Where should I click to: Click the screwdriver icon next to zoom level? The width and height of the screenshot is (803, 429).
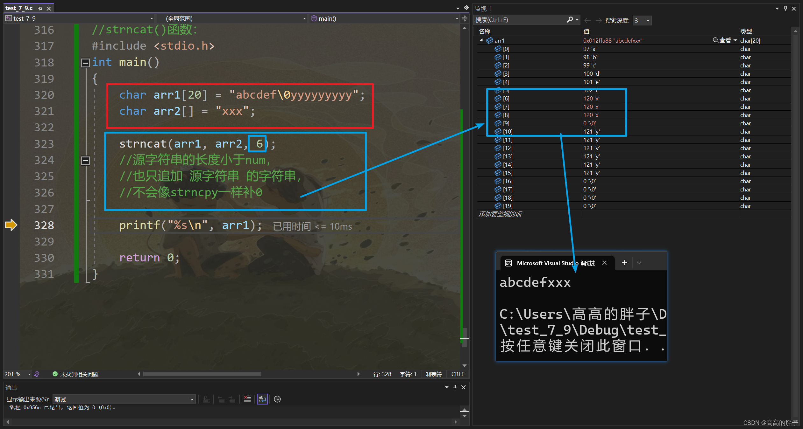point(37,374)
